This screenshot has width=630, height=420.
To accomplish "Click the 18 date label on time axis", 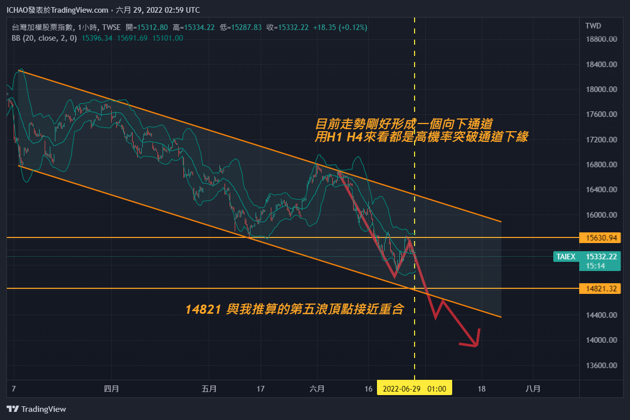I will 482,389.
